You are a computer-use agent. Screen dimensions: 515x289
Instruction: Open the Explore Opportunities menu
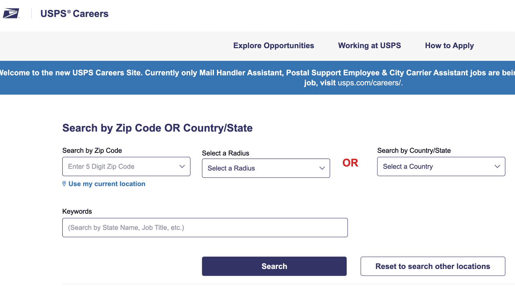[x=273, y=46]
